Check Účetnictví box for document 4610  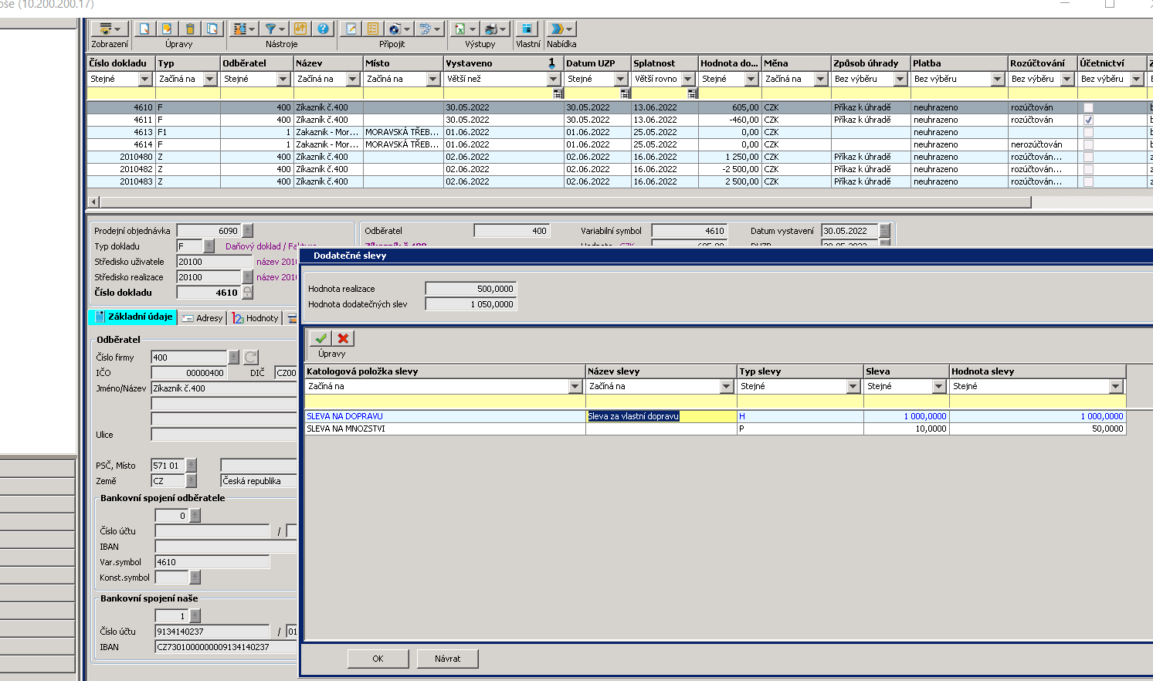point(1088,108)
